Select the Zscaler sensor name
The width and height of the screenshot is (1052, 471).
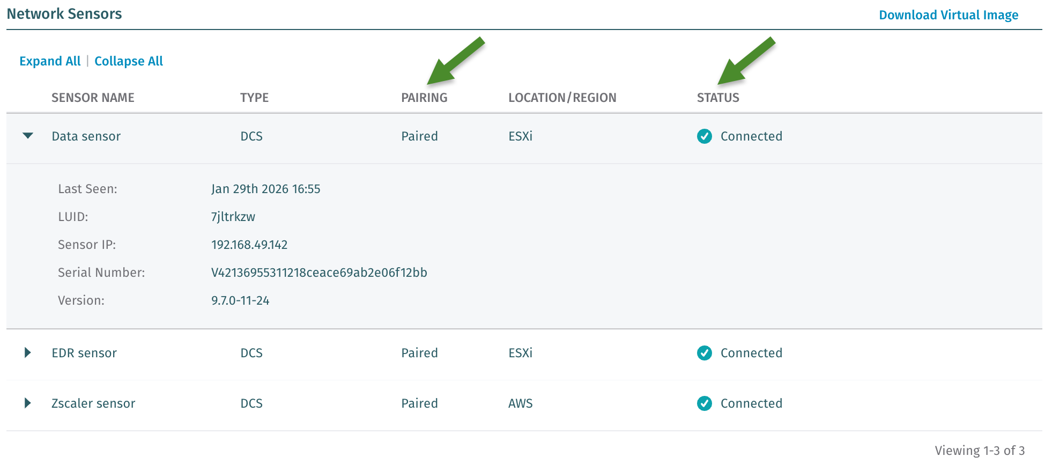[x=93, y=403]
